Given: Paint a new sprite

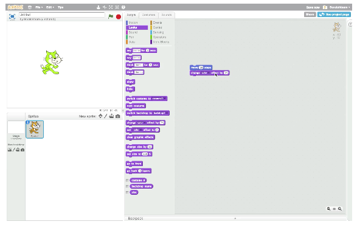Looking at the screenshot, I should pos(106,116).
